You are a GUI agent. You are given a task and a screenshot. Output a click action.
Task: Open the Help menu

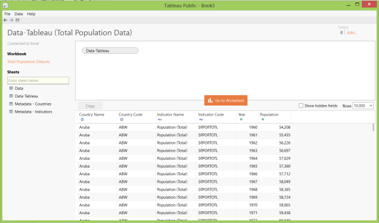click(31, 14)
